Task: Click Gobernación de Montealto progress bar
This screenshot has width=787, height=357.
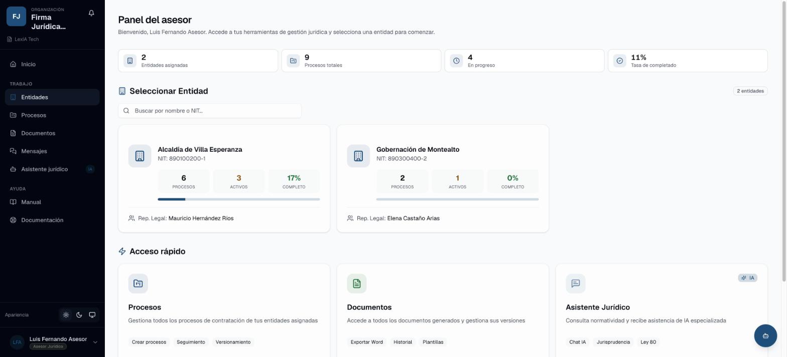Action: (457, 199)
